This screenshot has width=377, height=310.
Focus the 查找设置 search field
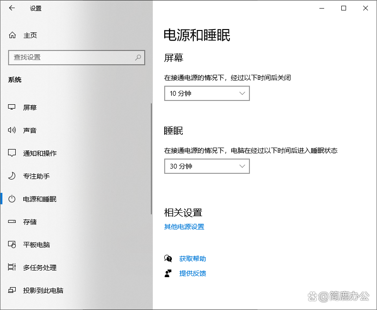tap(71, 57)
